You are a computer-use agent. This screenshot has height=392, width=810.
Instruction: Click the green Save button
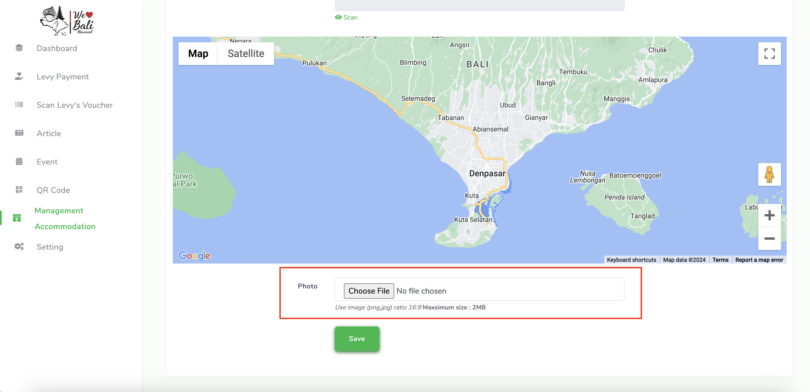pyautogui.click(x=357, y=339)
